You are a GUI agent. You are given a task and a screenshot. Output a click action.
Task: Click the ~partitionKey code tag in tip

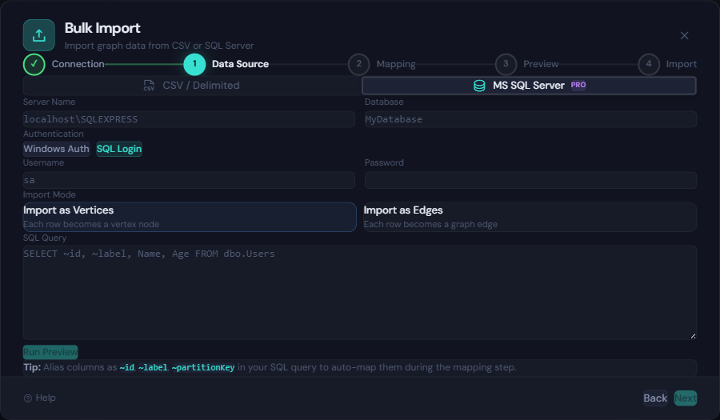[x=203, y=367]
